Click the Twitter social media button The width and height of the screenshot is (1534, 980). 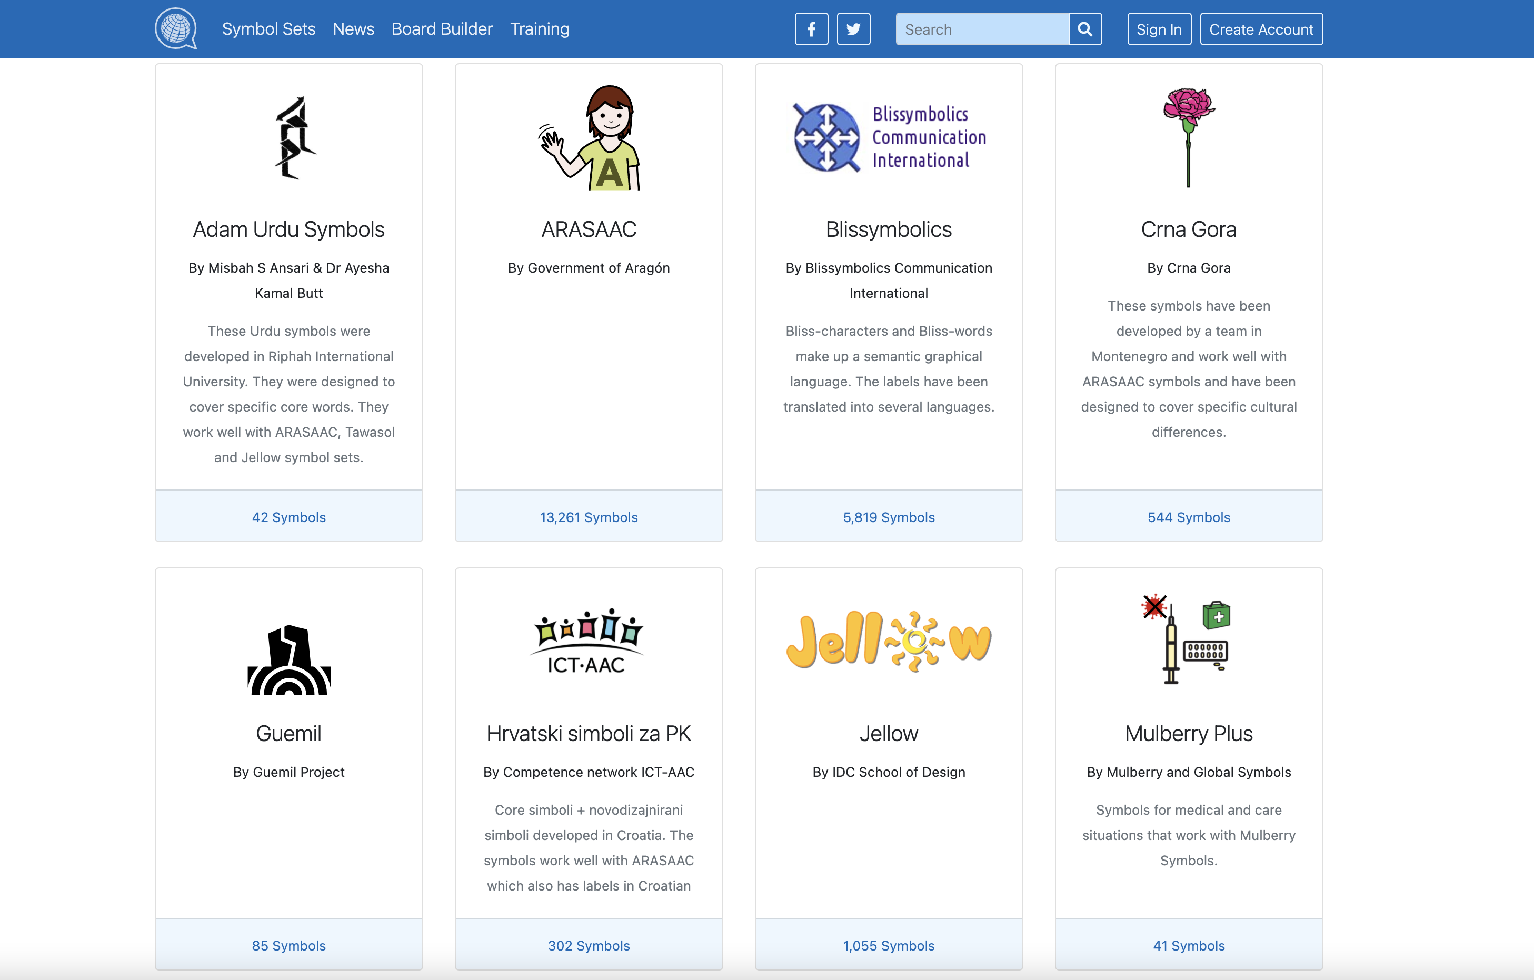[854, 29]
